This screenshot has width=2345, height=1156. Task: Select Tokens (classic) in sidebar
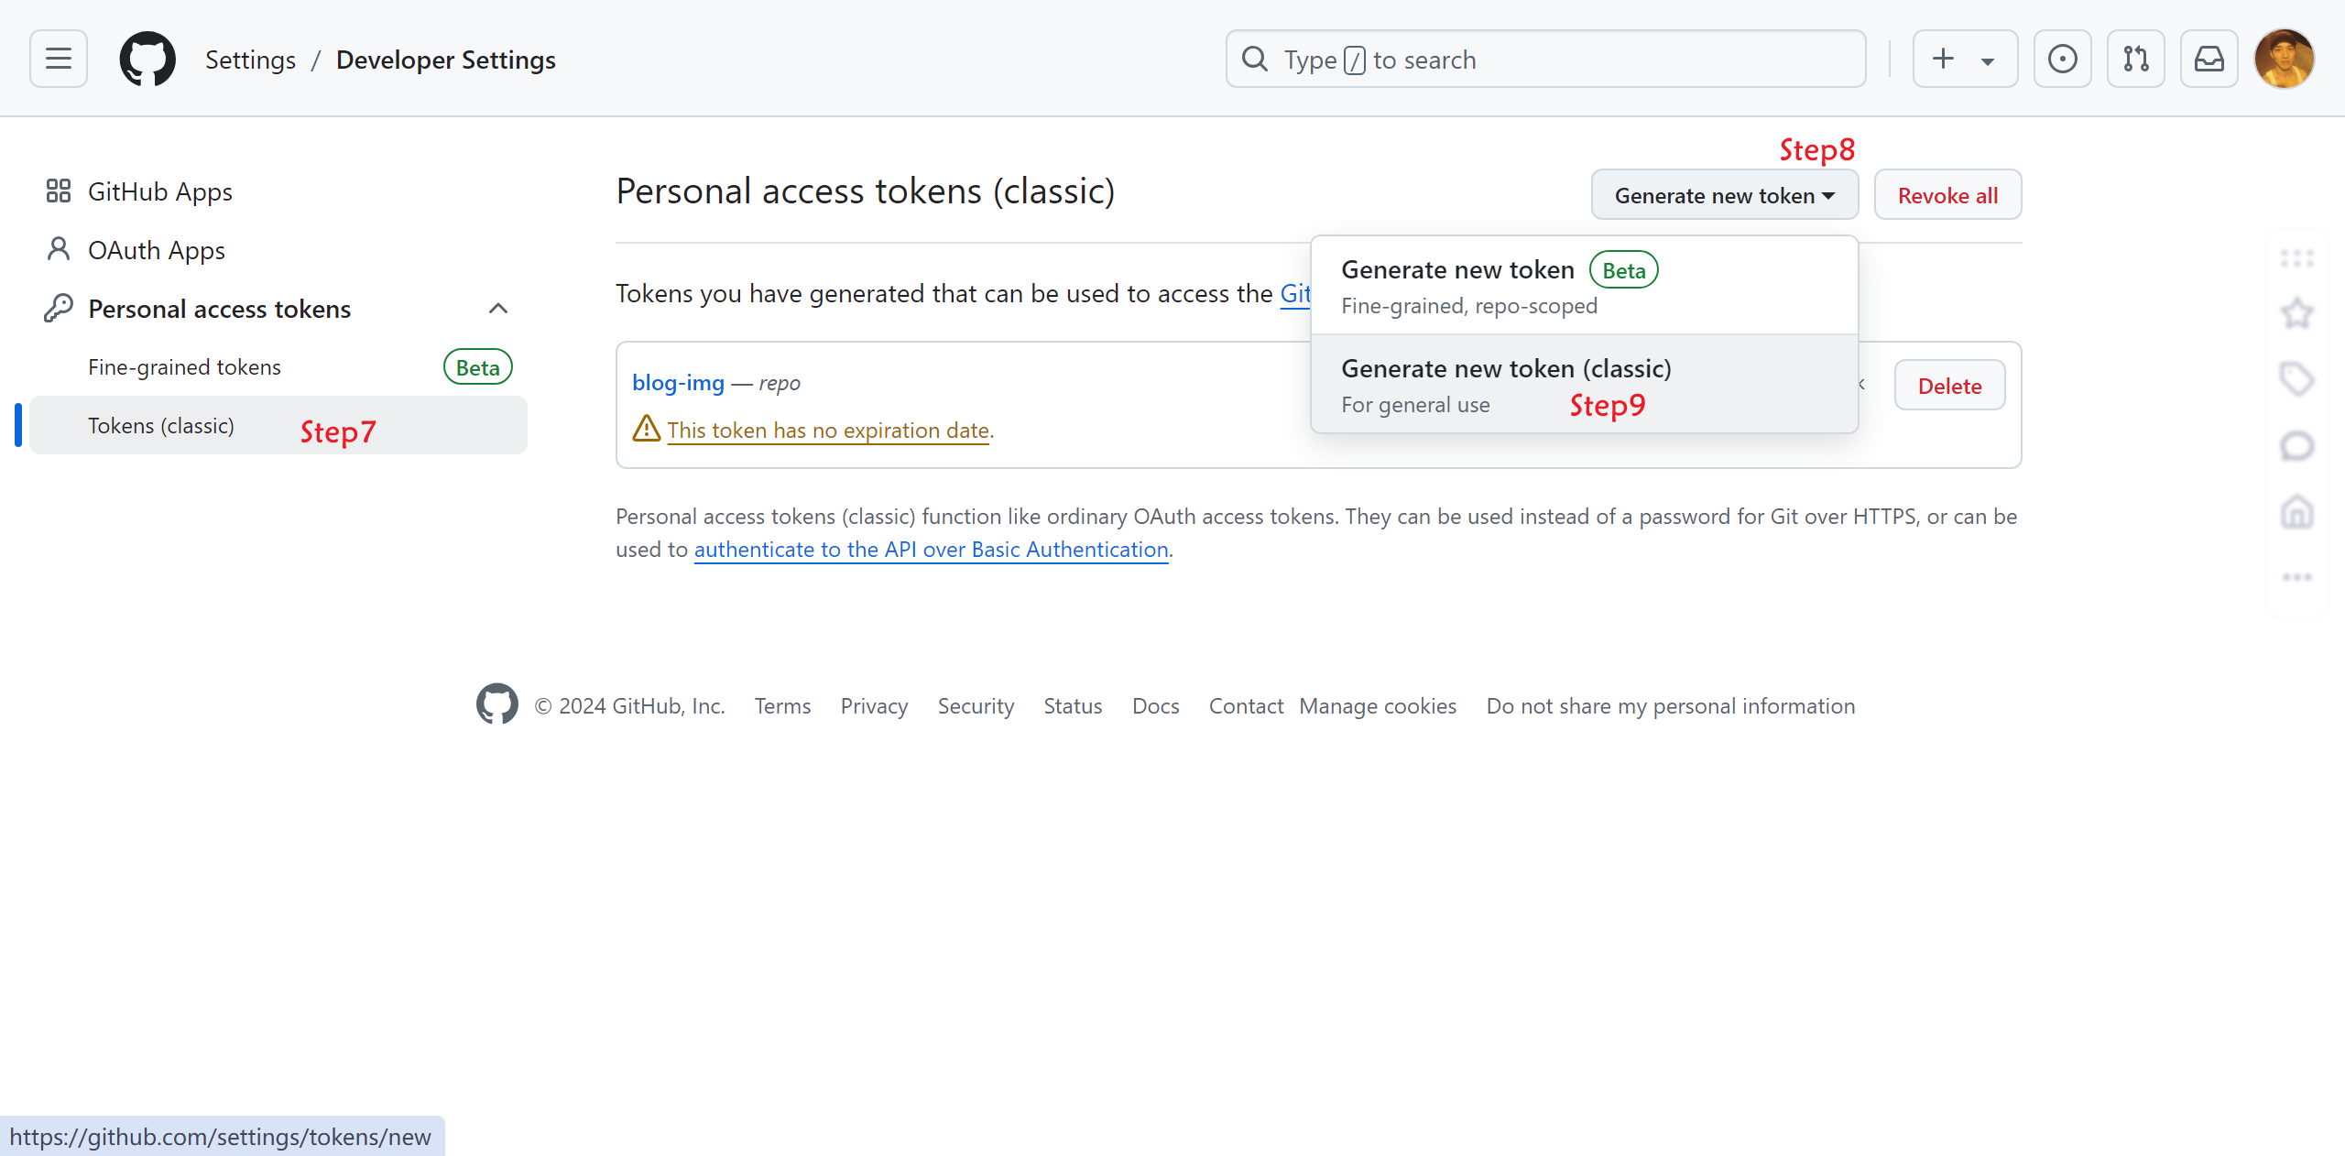[x=278, y=425]
